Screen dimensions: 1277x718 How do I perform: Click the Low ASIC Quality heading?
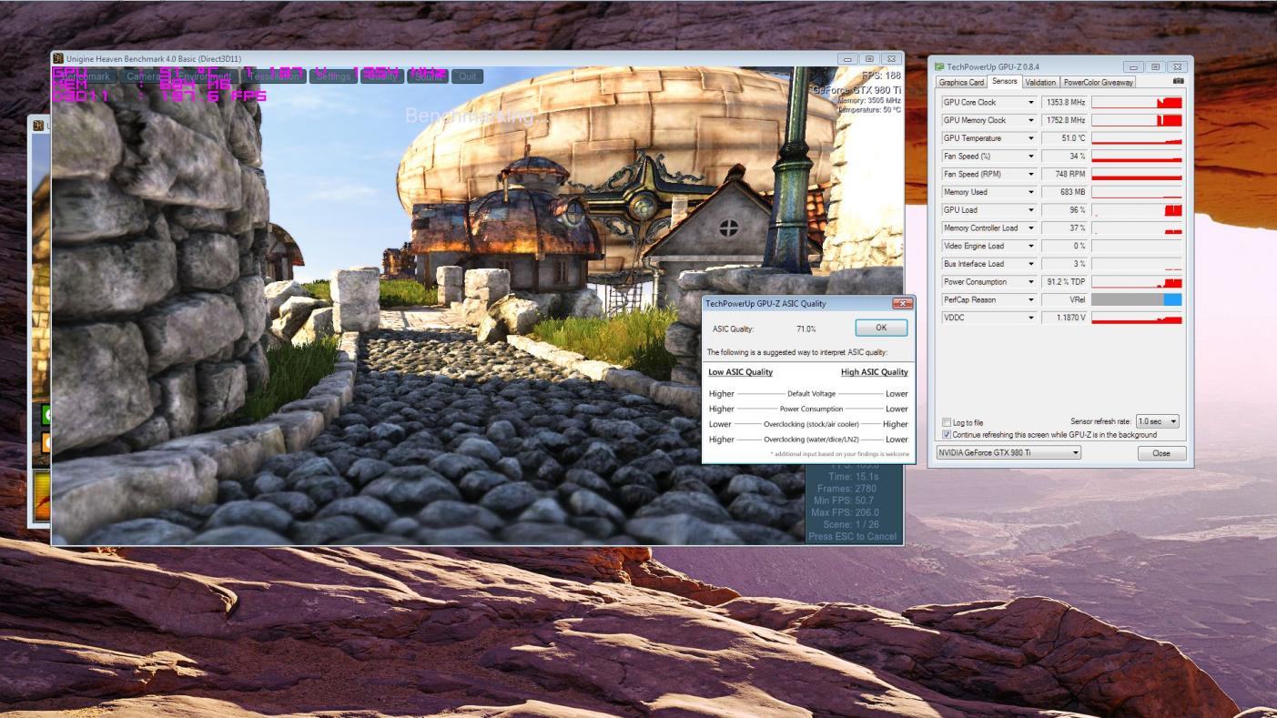(741, 372)
